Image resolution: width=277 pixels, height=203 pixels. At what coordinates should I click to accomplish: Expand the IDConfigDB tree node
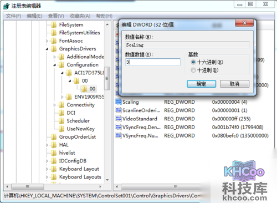tap(47, 161)
